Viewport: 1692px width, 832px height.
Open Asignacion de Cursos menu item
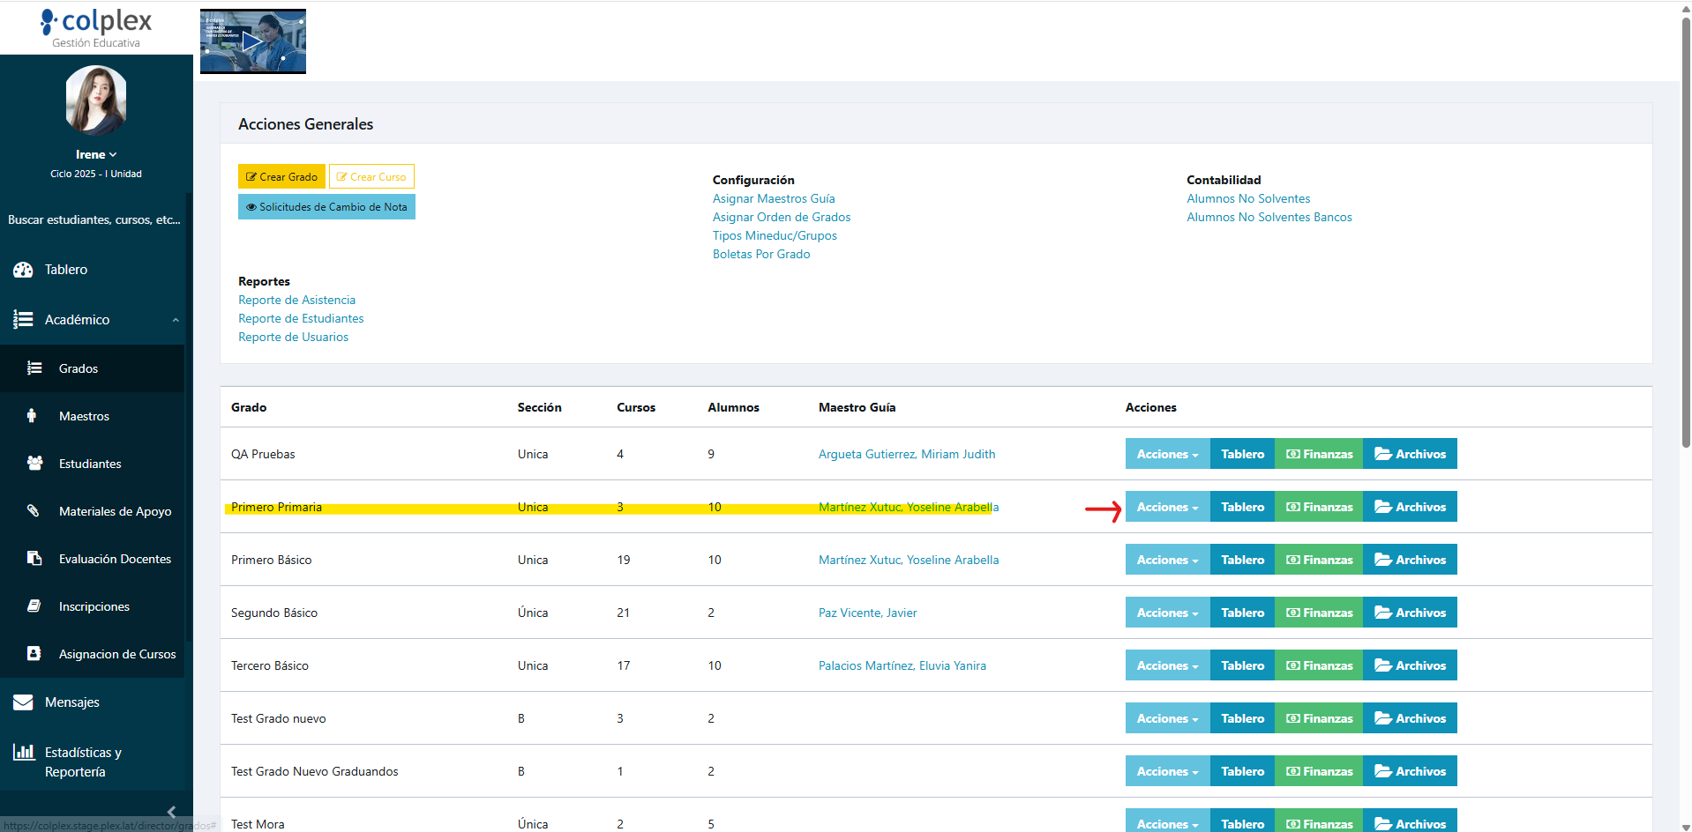point(116,654)
